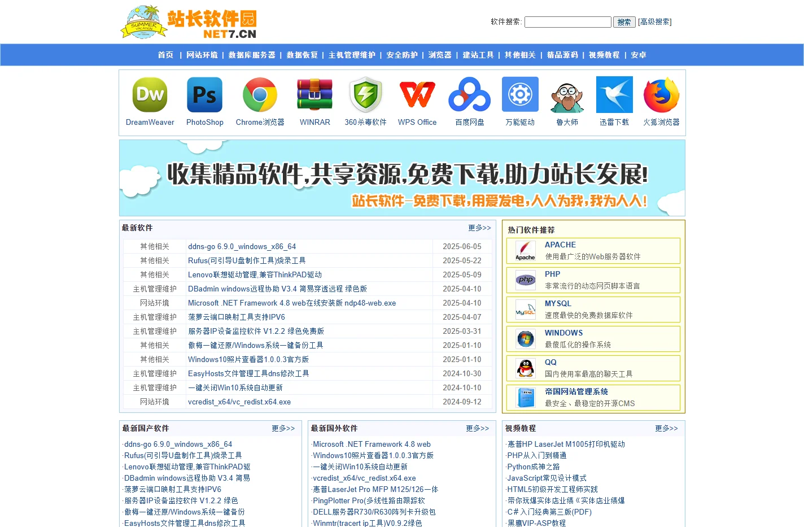Click 更多>> in the 最新软件 section
The image size is (804, 527).
pyautogui.click(x=479, y=228)
